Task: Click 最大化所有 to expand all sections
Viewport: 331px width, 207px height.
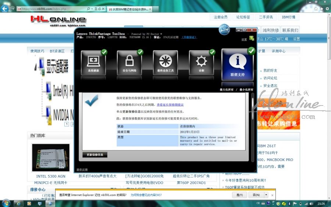Action: click(227, 90)
